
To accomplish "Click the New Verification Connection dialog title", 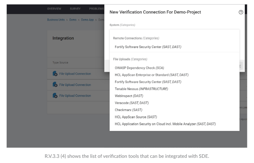I will (x=155, y=12).
